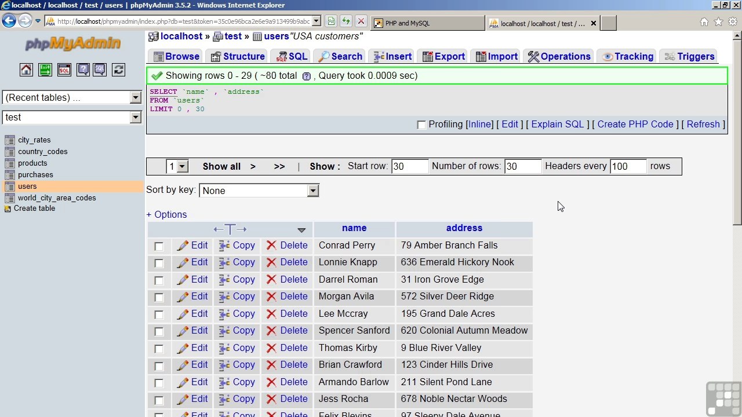Viewport: 742px width, 417px height.
Task: Open the Browse tab
Action: pyautogui.click(x=176, y=56)
